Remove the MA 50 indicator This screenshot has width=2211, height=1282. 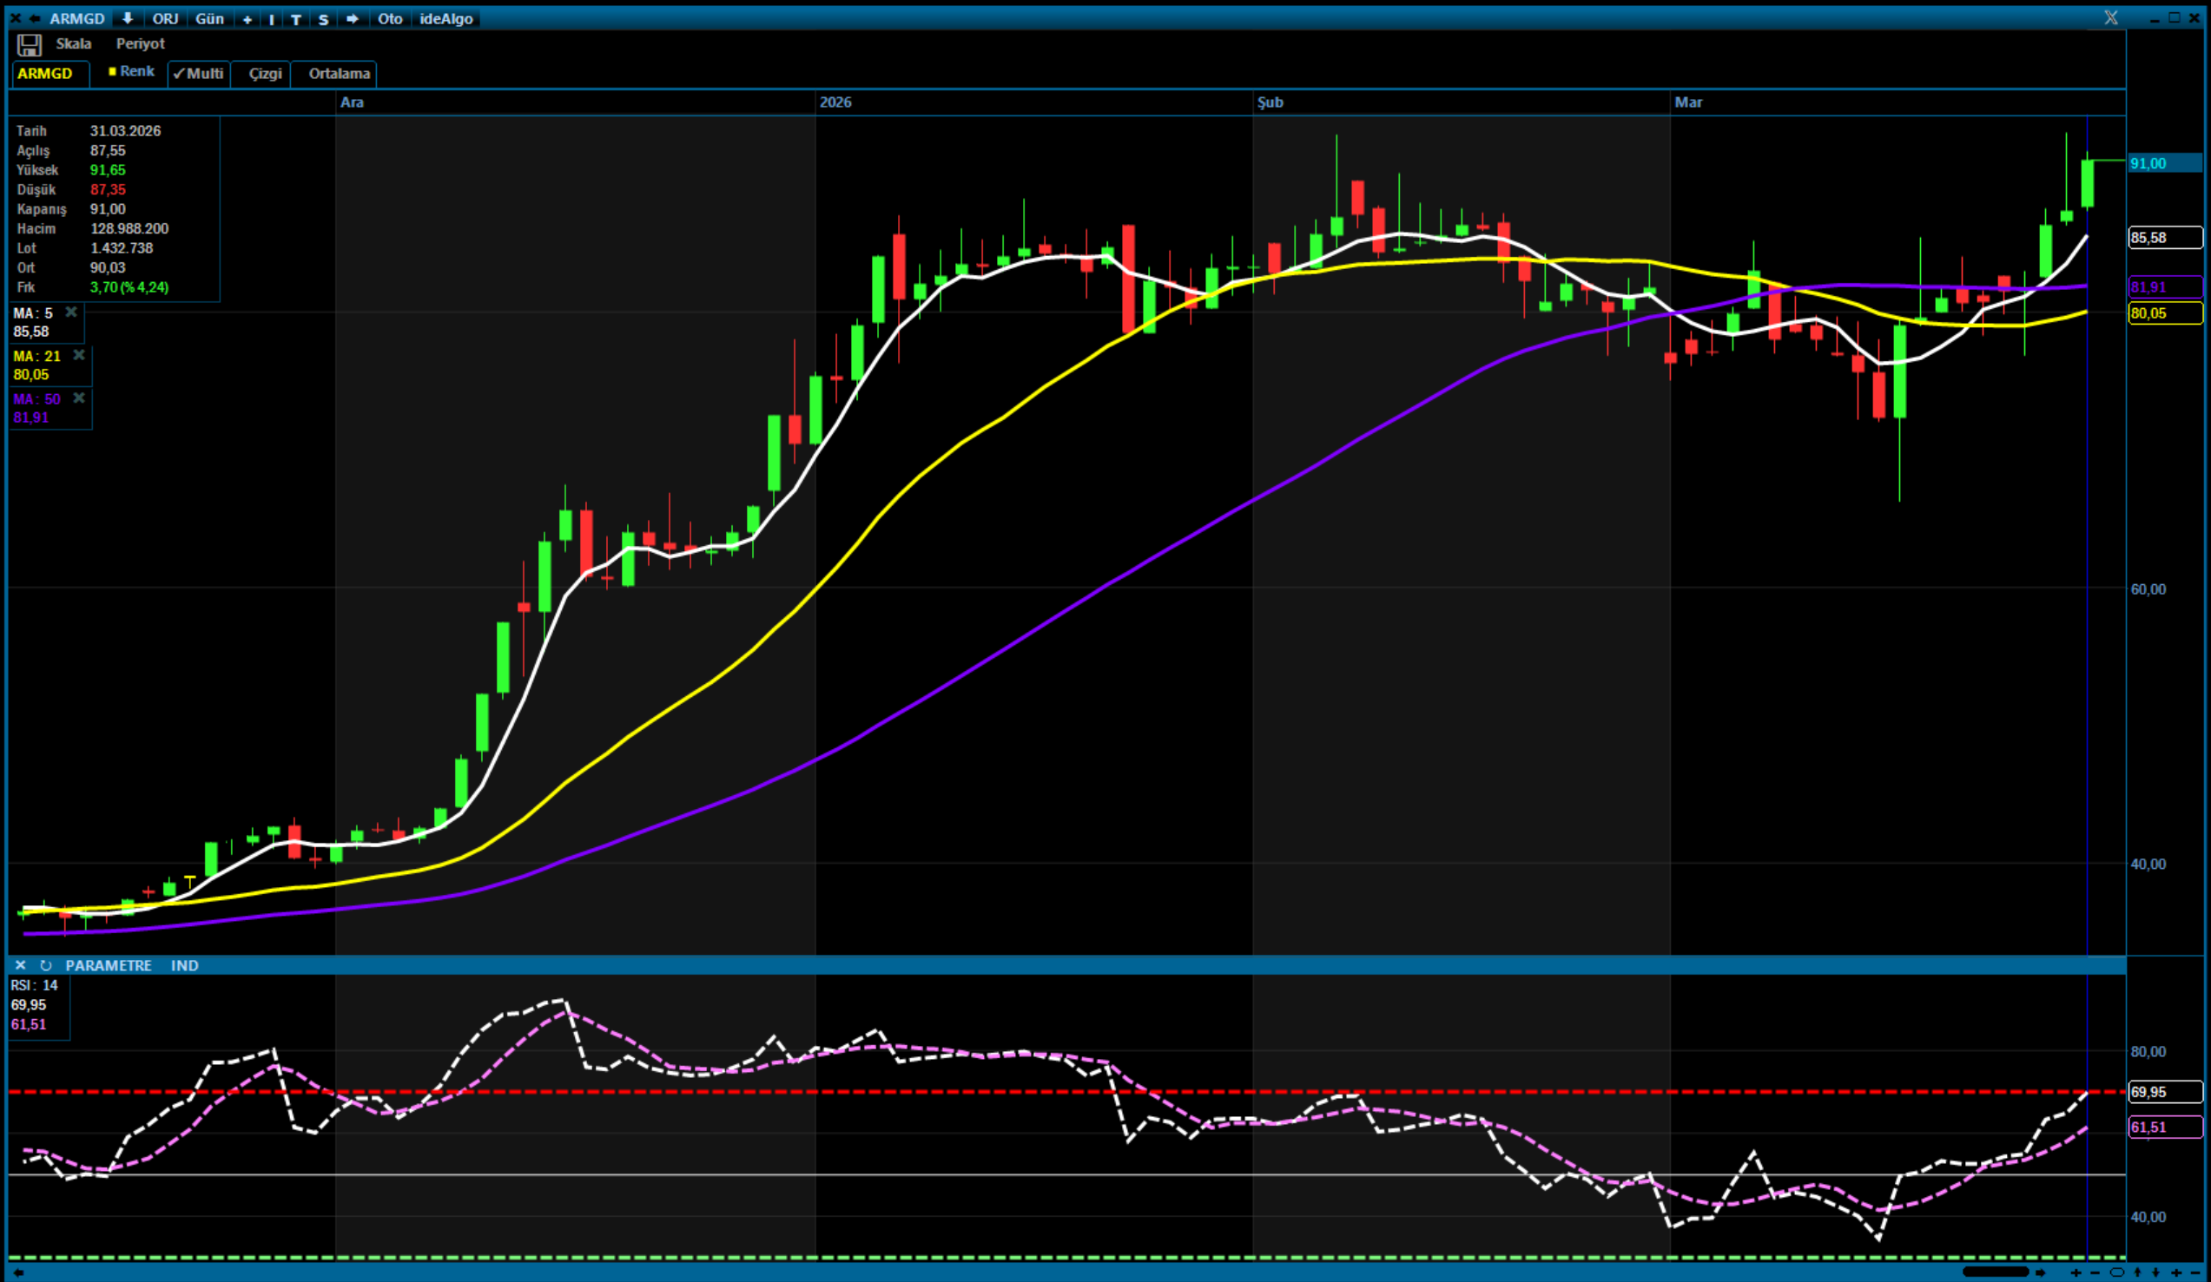pyautogui.click(x=79, y=398)
